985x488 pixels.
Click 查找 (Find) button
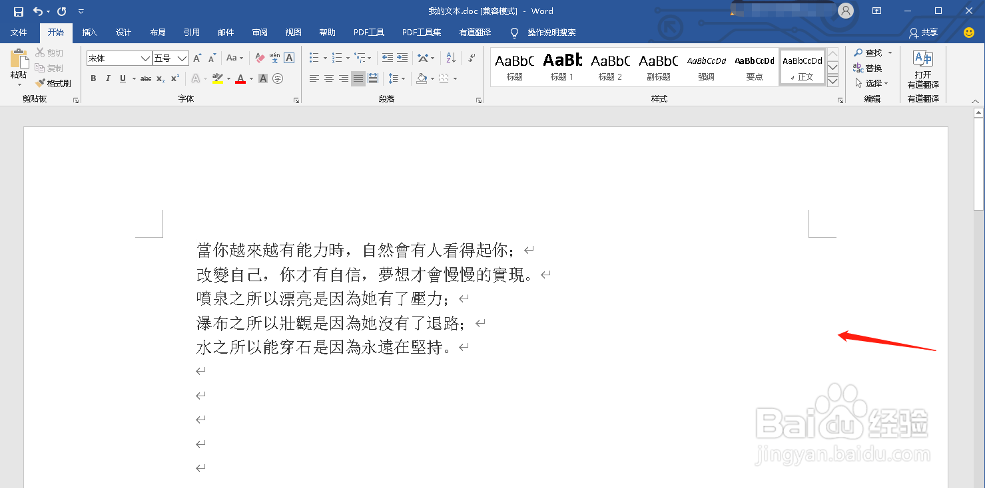[x=869, y=53]
